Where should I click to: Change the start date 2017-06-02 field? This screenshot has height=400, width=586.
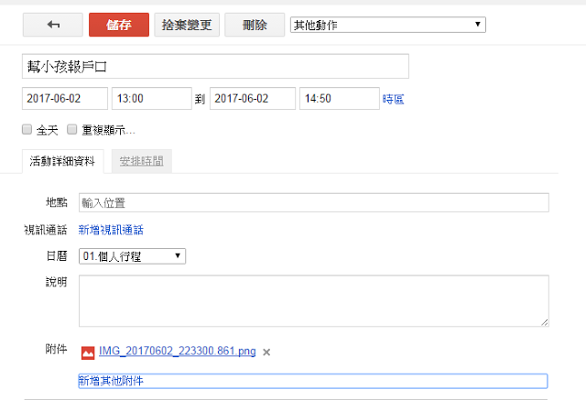click(65, 99)
